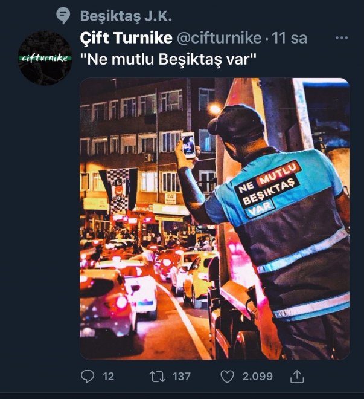Image resolution: width=364 pixels, height=399 pixels.
Task: Open the cifturnike profile avatar
Action: pos(45,58)
